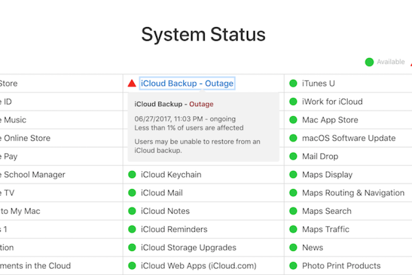412x275 pixels.
Task: Click green dot beside iCloud Web Apps
Action: point(132,266)
